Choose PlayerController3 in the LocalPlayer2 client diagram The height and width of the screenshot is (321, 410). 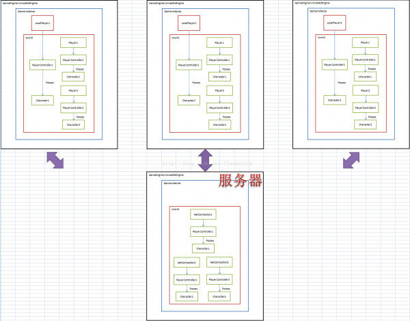[x=219, y=108]
